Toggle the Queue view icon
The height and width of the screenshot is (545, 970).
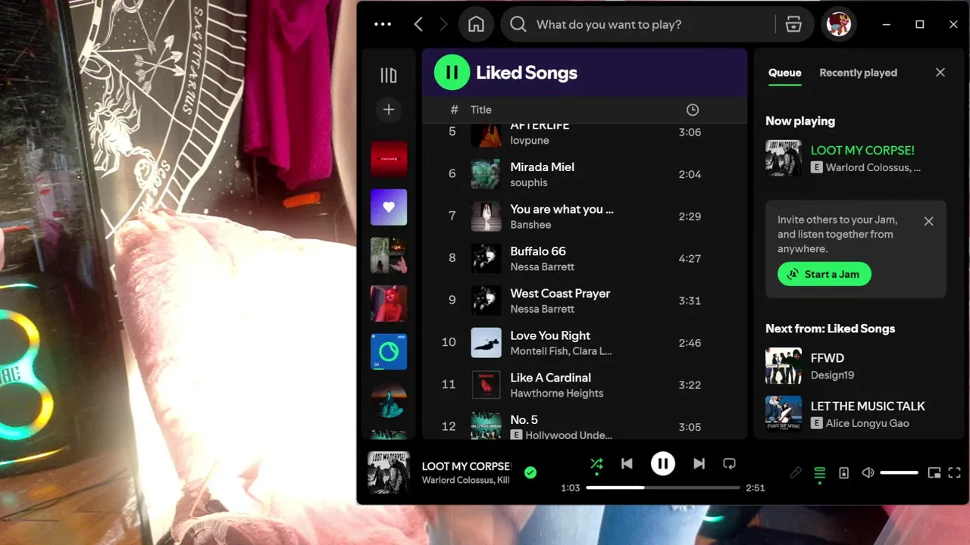point(819,473)
